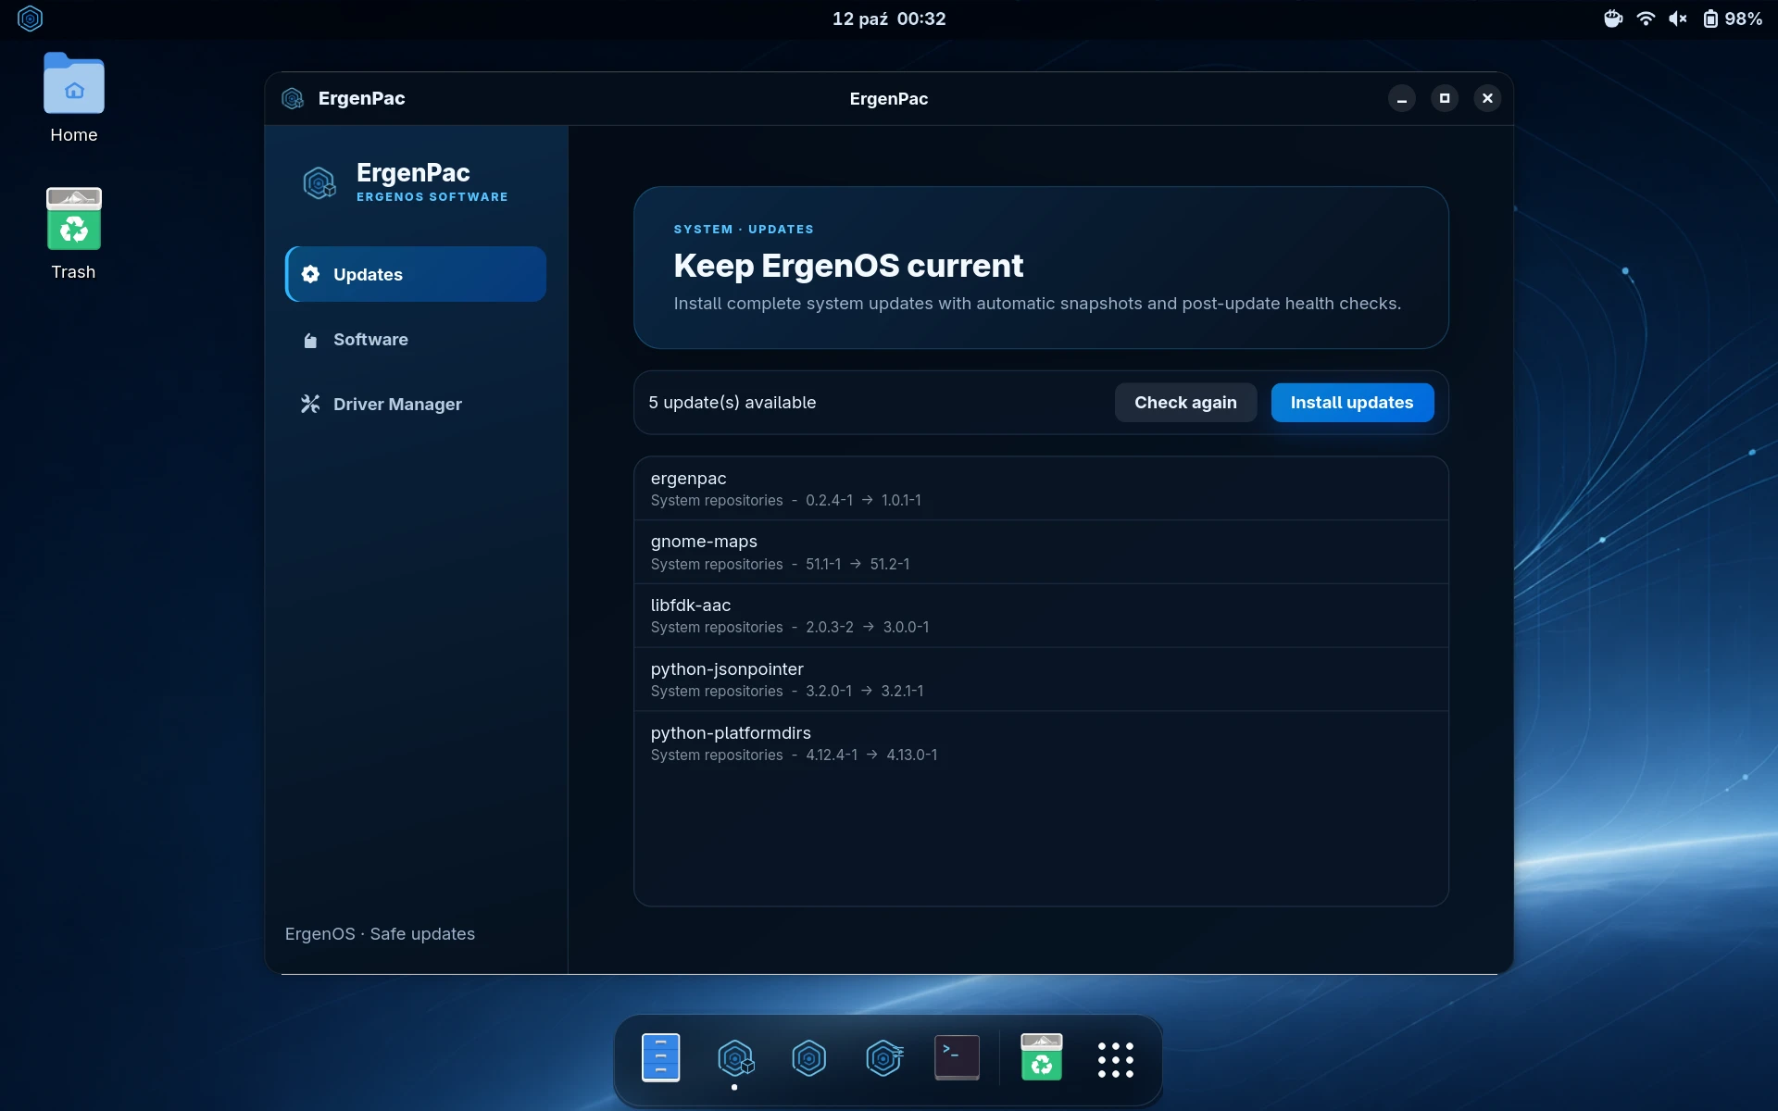Click the Install updates button
Viewport: 1778px width, 1111px height.
[x=1352, y=403]
